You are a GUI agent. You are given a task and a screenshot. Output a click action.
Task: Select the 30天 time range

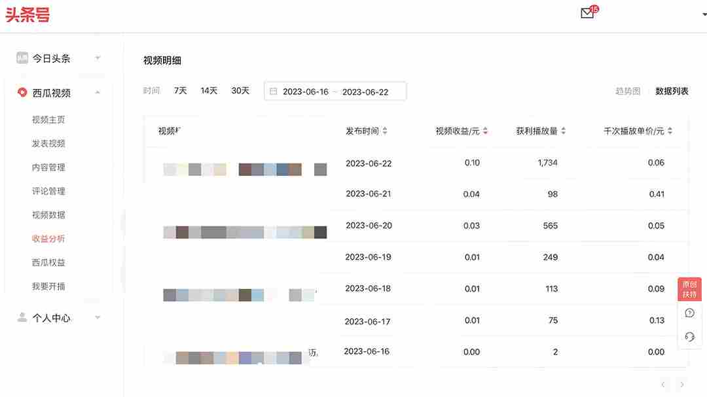(240, 90)
